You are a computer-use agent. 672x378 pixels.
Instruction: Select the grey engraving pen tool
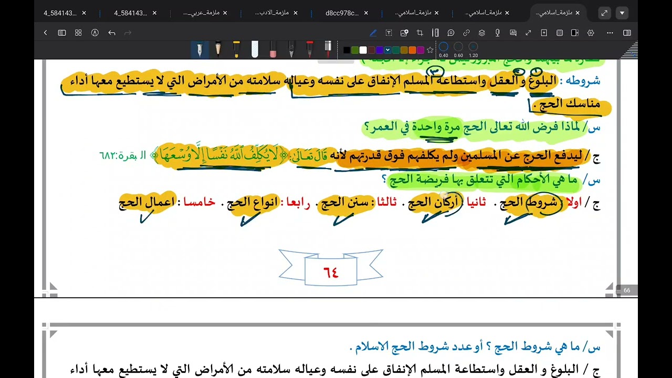(x=291, y=50)
